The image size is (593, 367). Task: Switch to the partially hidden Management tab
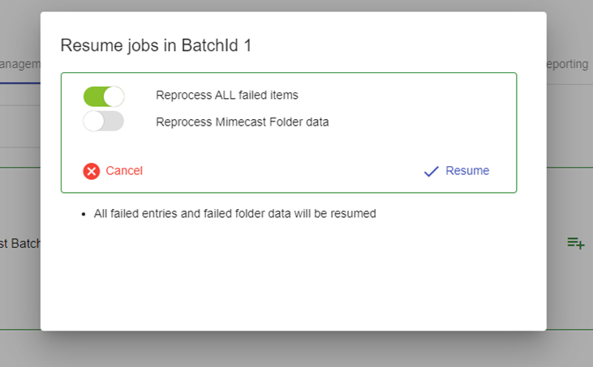coord(19,64)
